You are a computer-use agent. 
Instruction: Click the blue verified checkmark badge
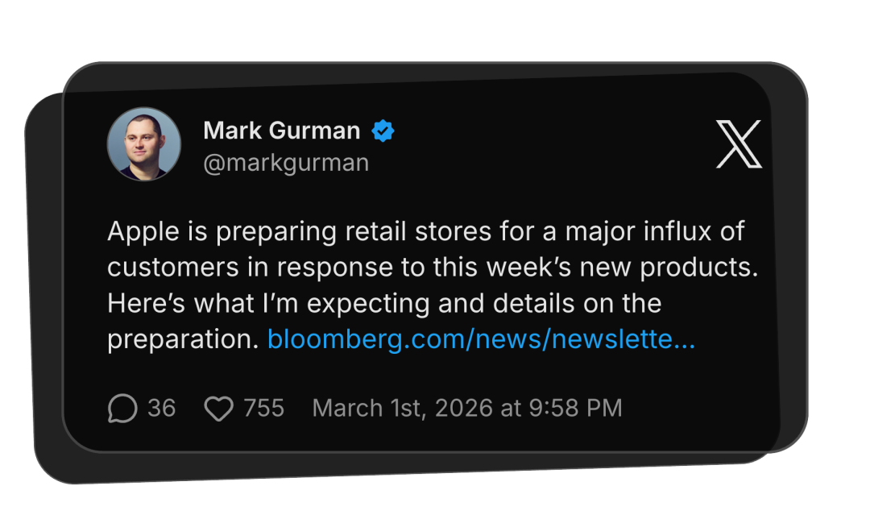coord(383,131)
